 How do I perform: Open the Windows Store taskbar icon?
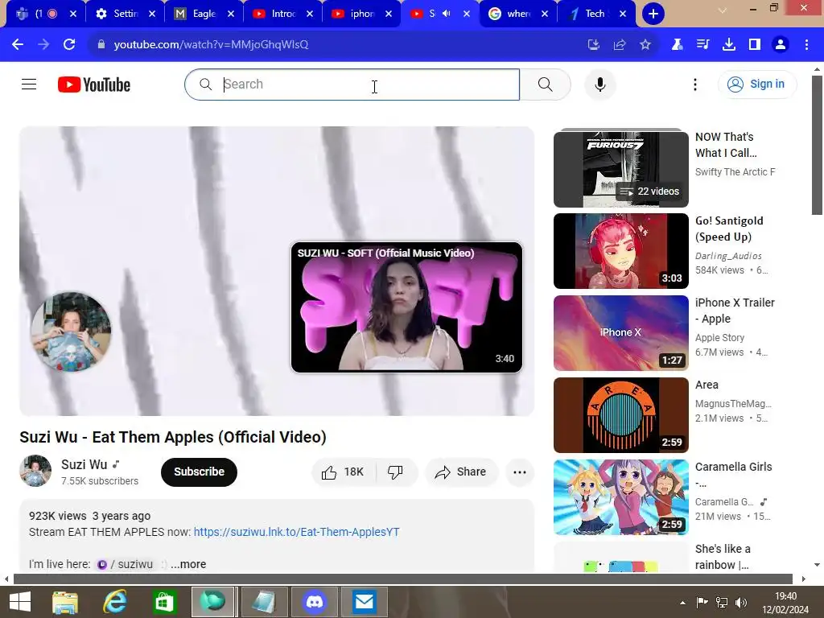(x=164, y=602)
